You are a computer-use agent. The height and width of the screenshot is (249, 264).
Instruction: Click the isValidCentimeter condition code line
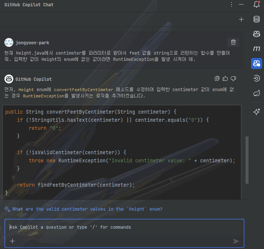pyautogui.click(x=72, y=152)
